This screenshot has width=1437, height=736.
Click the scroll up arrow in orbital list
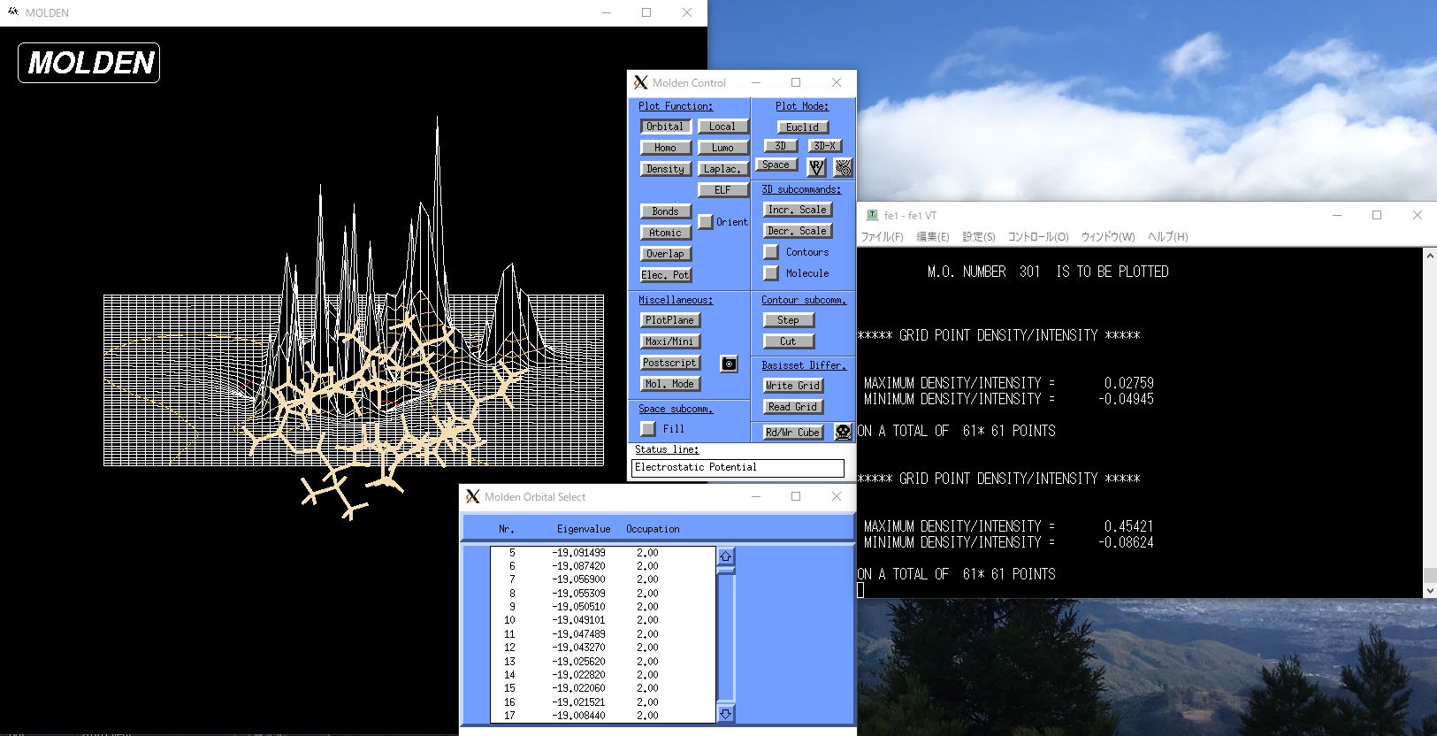(x=726, y=556)
